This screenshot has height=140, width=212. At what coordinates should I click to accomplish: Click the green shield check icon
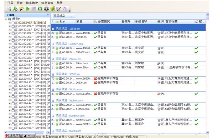coord(40,9)
